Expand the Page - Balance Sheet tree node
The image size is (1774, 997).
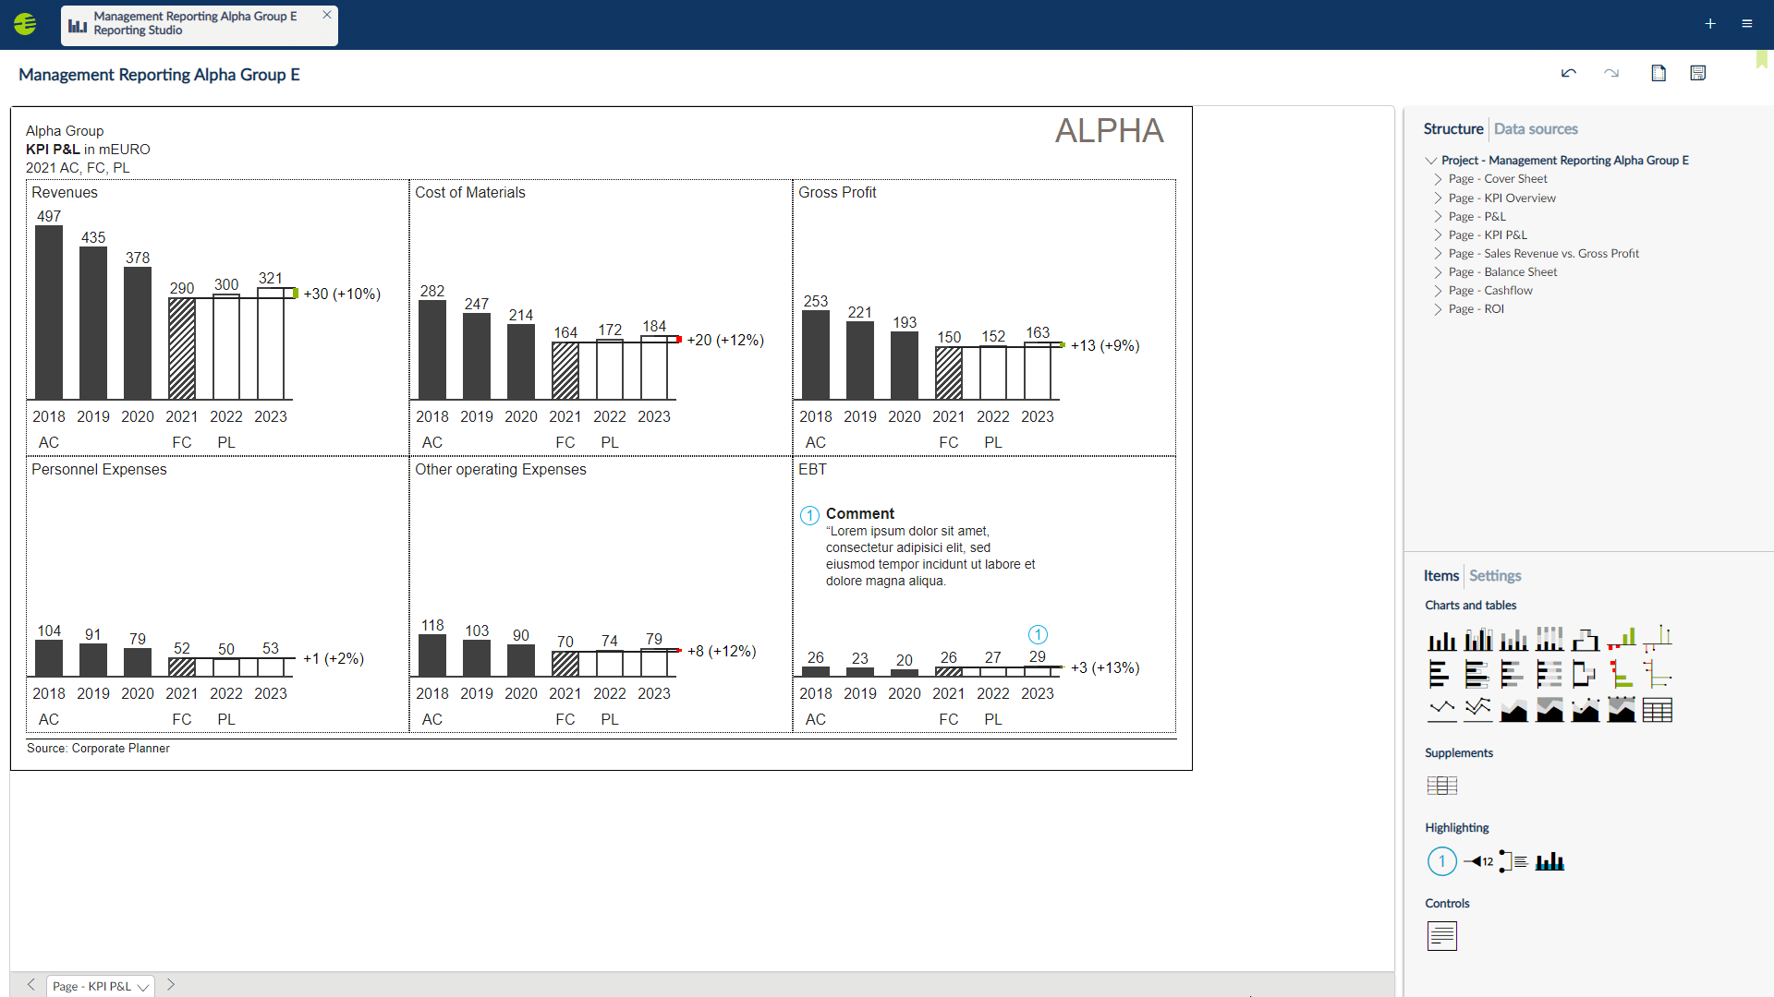click(x=1438, y=271)
